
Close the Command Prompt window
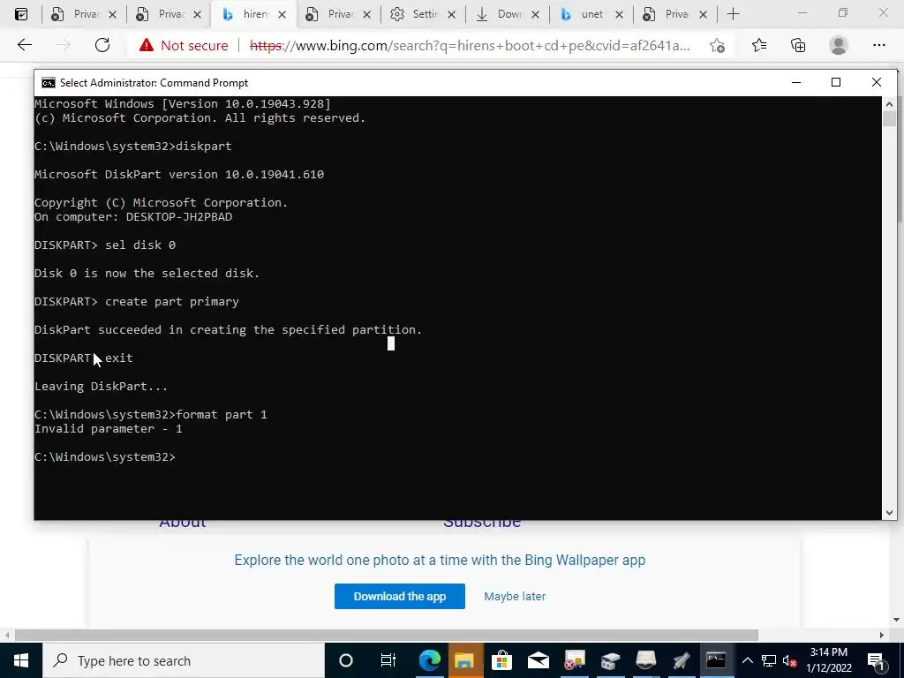coord(877,82)
